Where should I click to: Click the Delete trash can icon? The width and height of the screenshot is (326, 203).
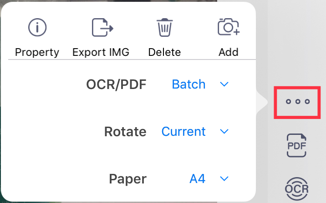click(x=164, y=28)
